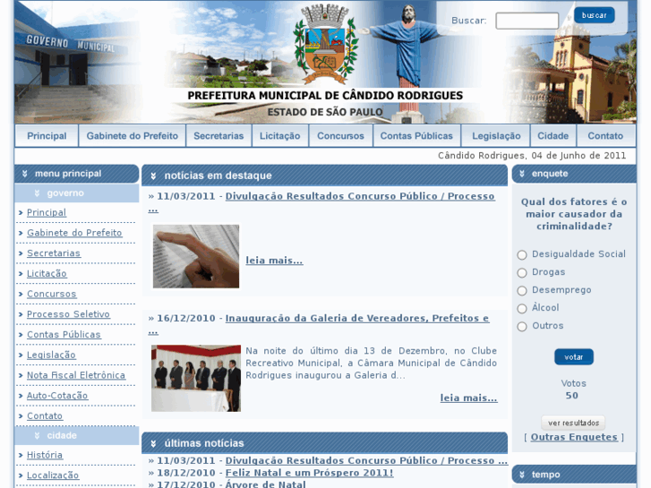Select the Desemprego poll option
Screen dimensions: 651x488
[522, 290]
